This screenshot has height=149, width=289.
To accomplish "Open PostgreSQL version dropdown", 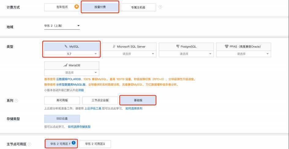I will pos(186,54).
